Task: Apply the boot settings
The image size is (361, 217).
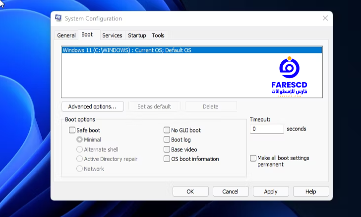Action: tap(271, 191)
